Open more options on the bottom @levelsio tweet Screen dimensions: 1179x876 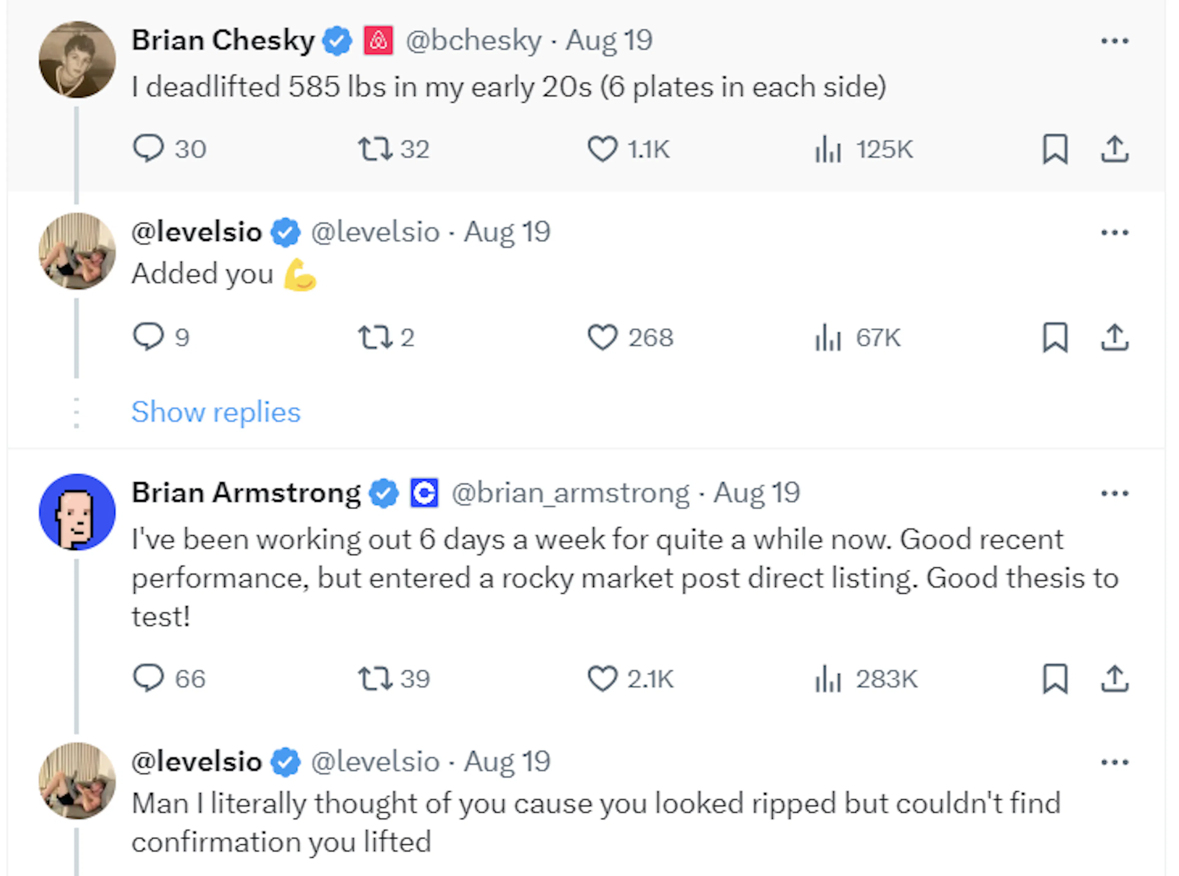pos(1115,762)
